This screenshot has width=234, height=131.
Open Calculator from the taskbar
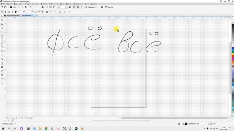(28, 128)
